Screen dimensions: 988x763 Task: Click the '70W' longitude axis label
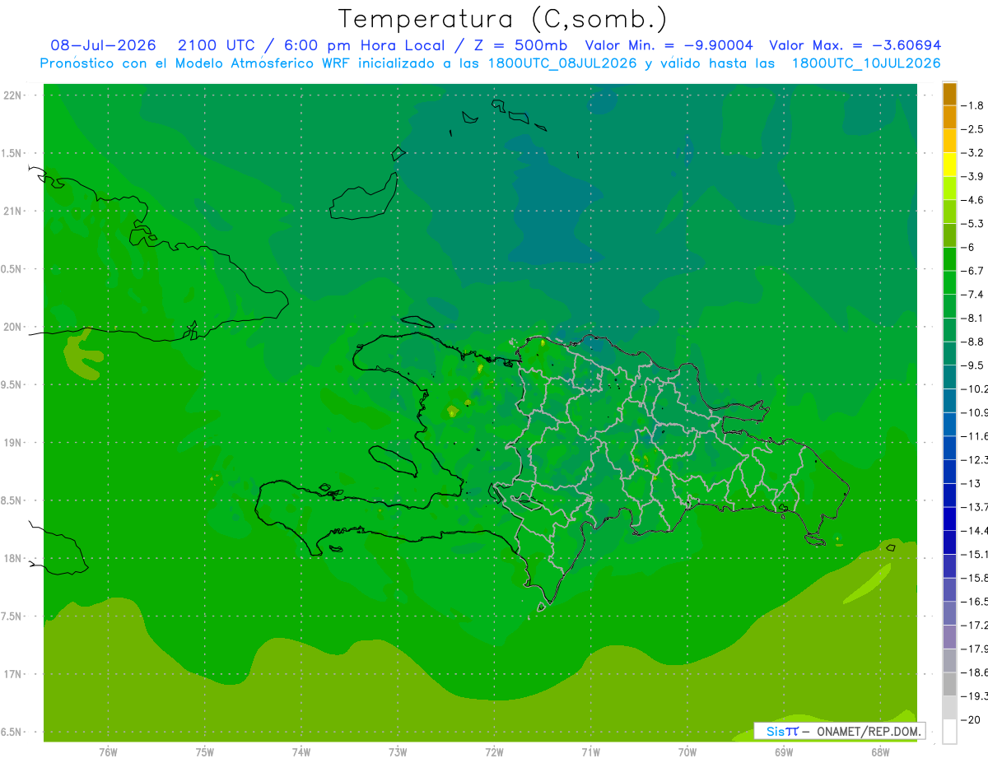coord(687,752)
